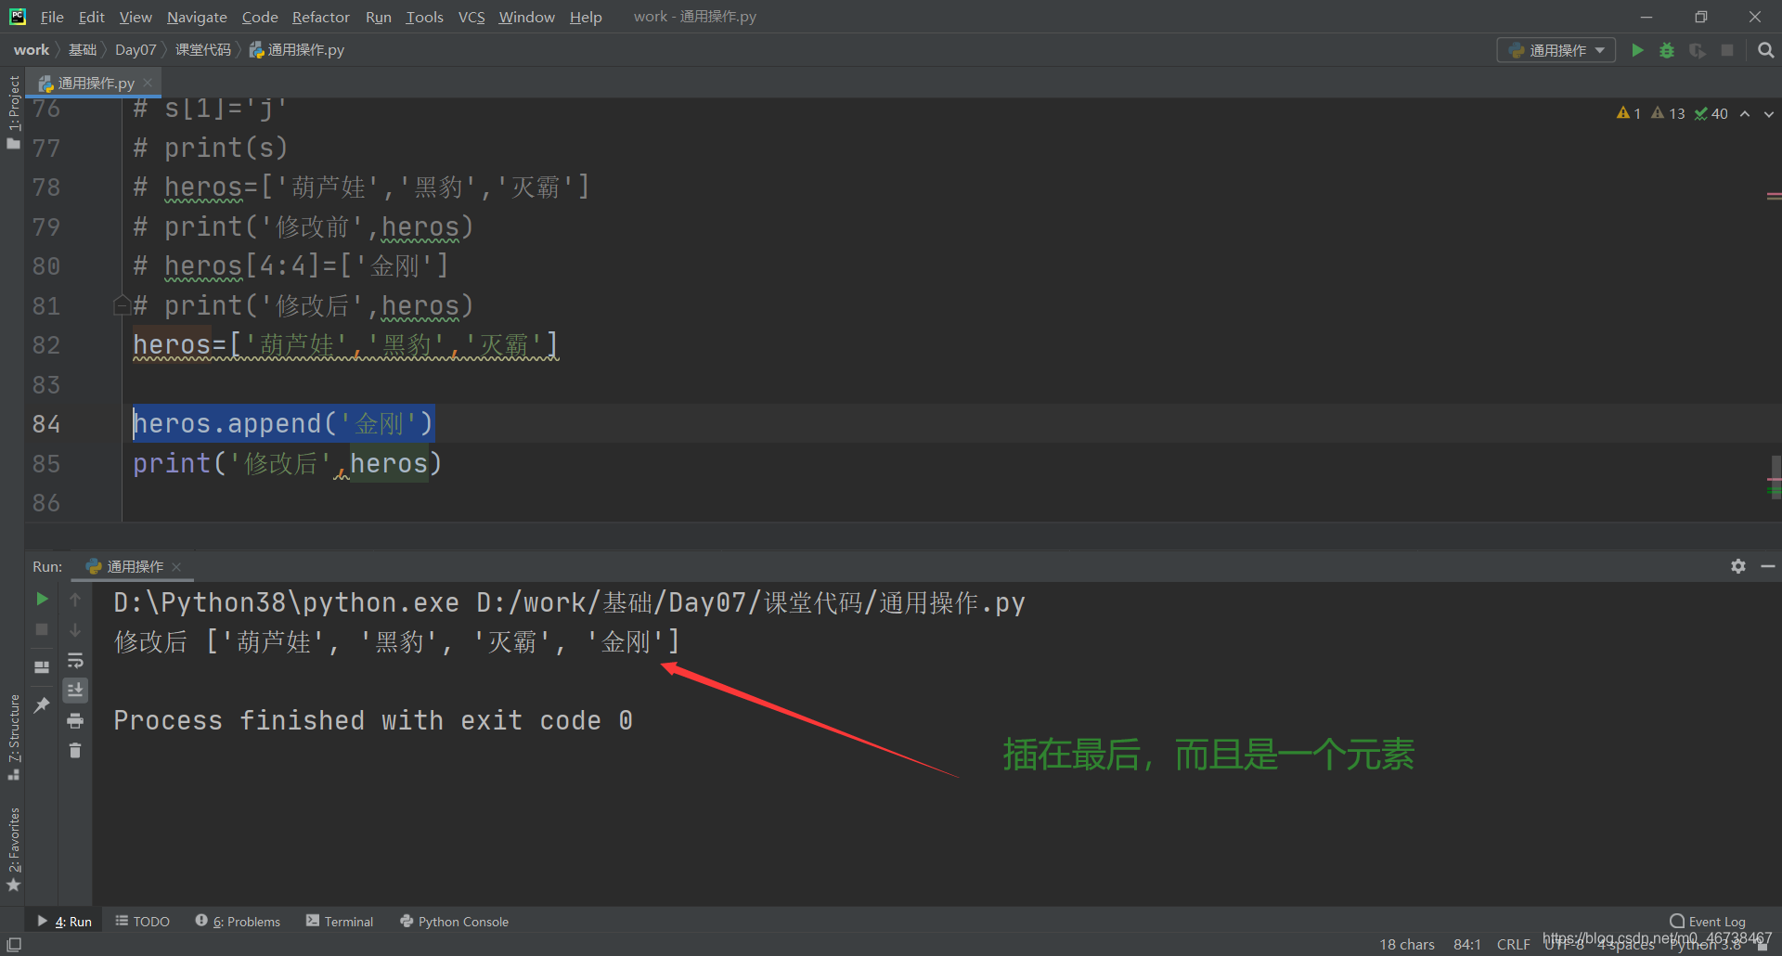Screen dimensions: 1782x956
Task: Start debugging with the bug icon
Action: click(1667, 50)
